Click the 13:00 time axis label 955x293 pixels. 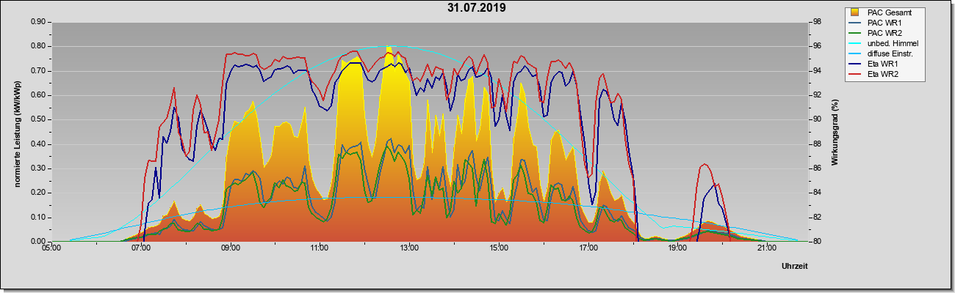pyautogui.click(x=409, y=248)
